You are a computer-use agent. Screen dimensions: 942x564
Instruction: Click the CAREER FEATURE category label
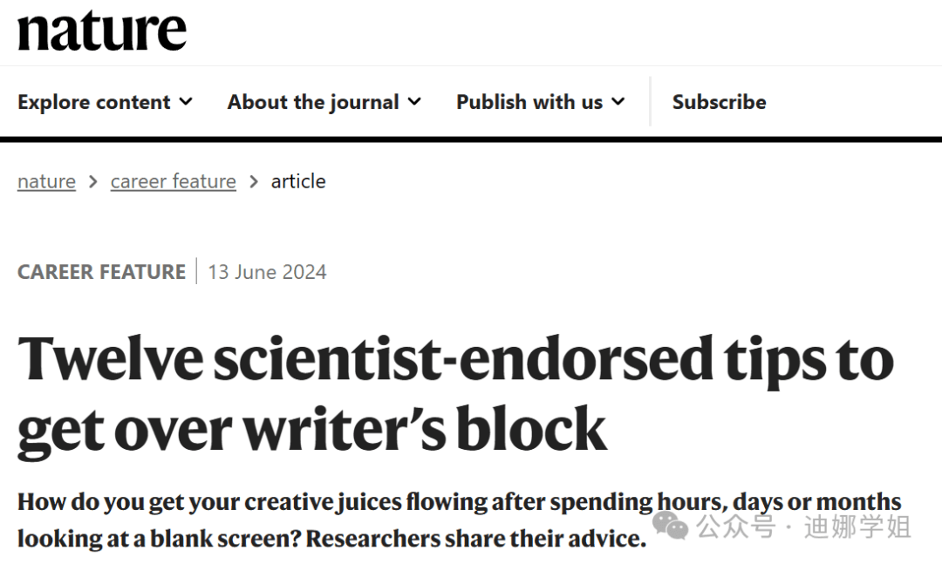coord(101,272)
